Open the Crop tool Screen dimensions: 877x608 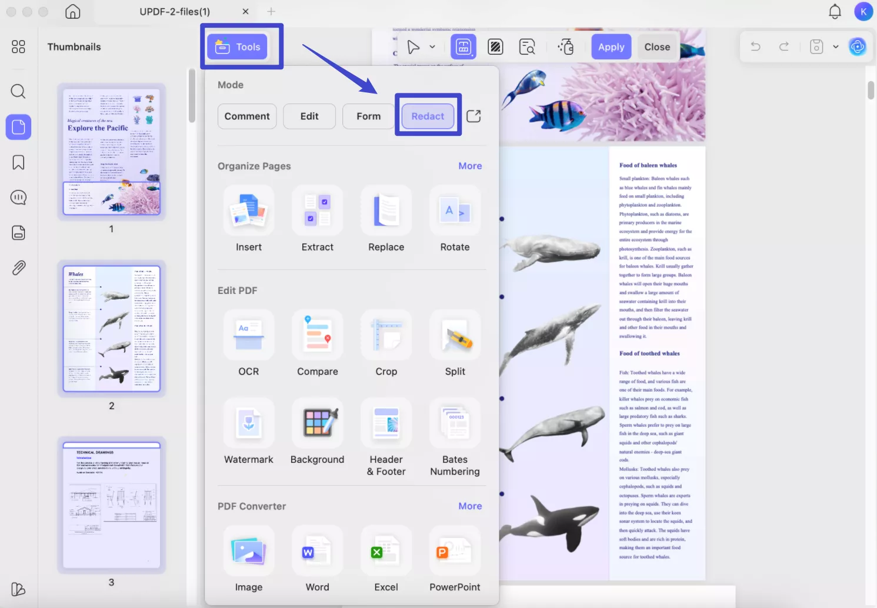tap(386, 344)
